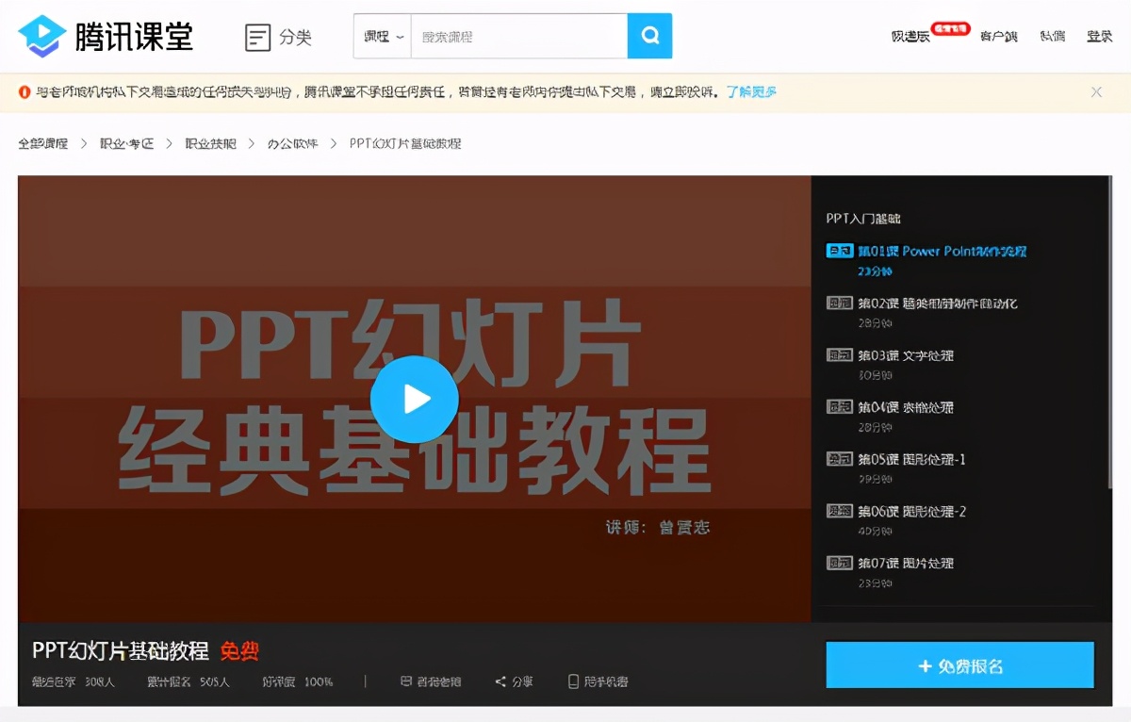Image resolution: width=1131 pixels, height=722 pixels.
Task: Click the chat icon beside 咨询老师
Action: [x=405, y=681]
